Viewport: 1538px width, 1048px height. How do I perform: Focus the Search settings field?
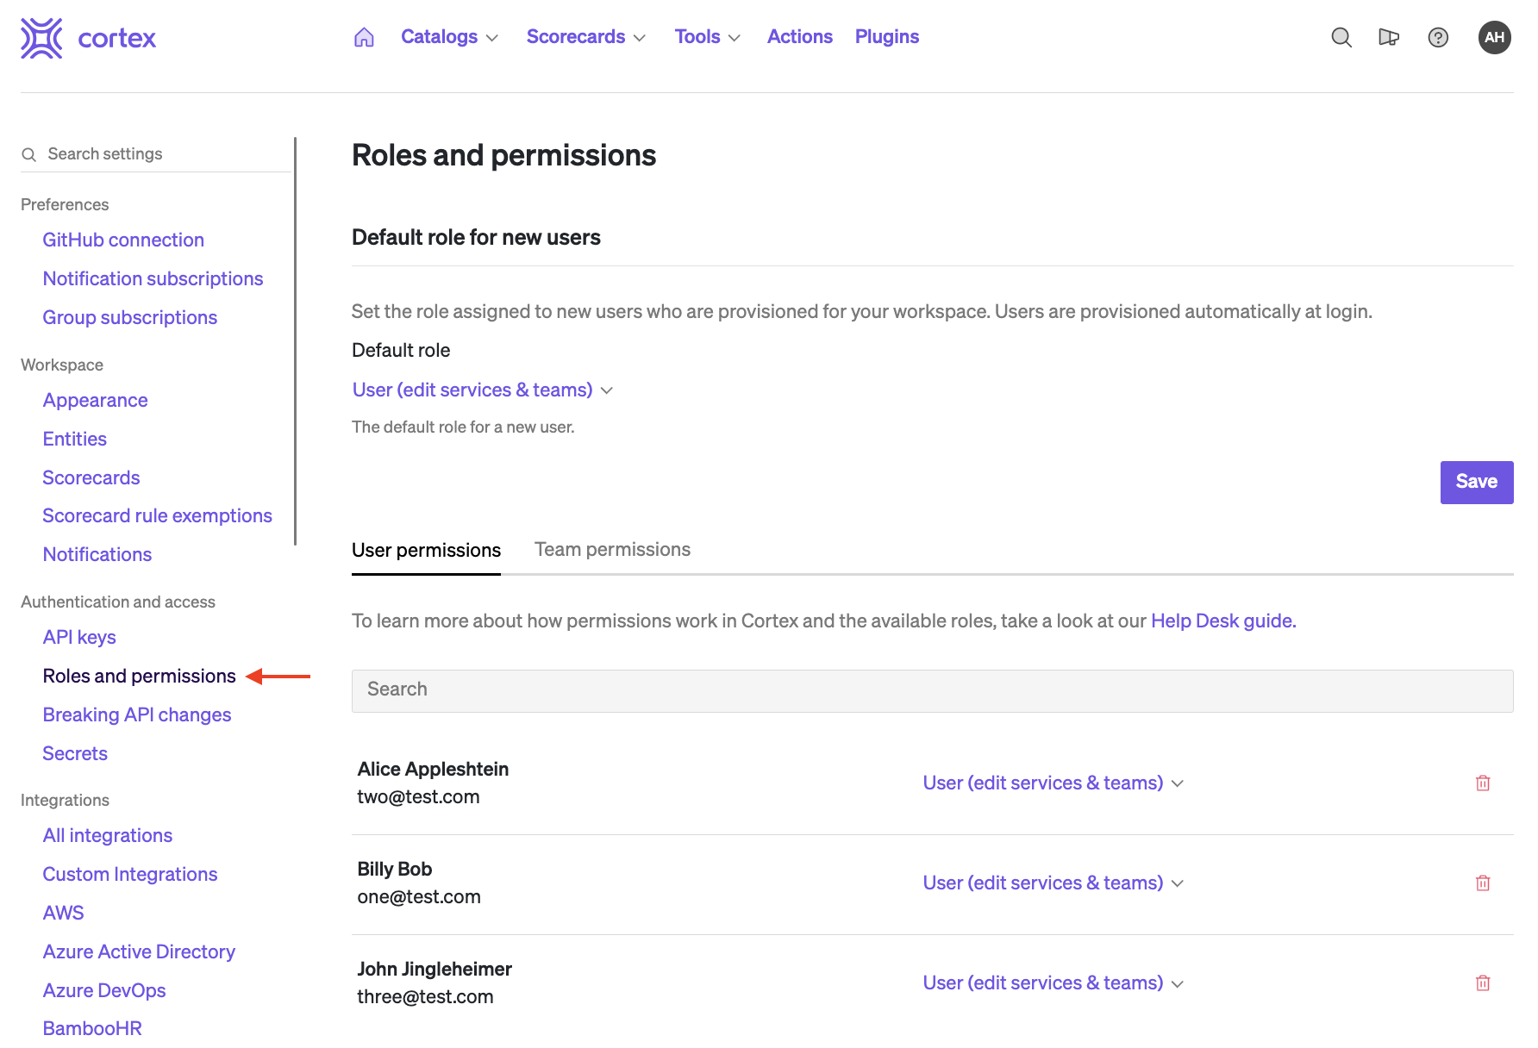point(156,154)
